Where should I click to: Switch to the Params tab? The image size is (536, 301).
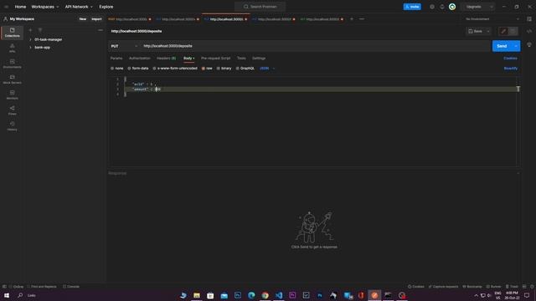point(116,59)
